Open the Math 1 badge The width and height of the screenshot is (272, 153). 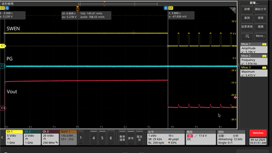click(68, 137)
